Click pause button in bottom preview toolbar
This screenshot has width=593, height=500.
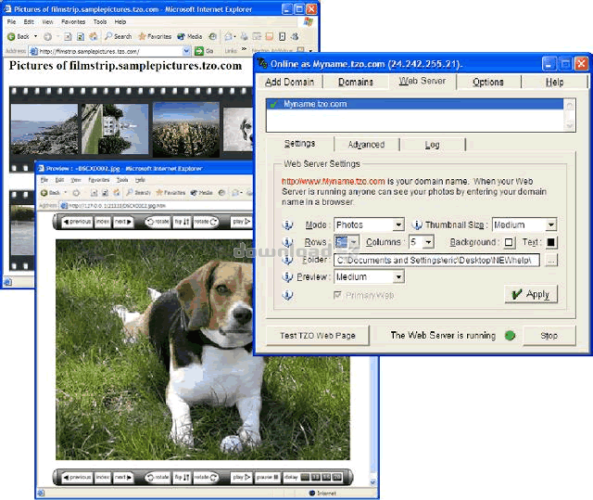(268, 478)
